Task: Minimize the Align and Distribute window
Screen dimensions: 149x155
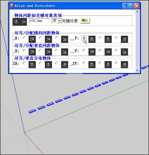Action: point(125,6)
